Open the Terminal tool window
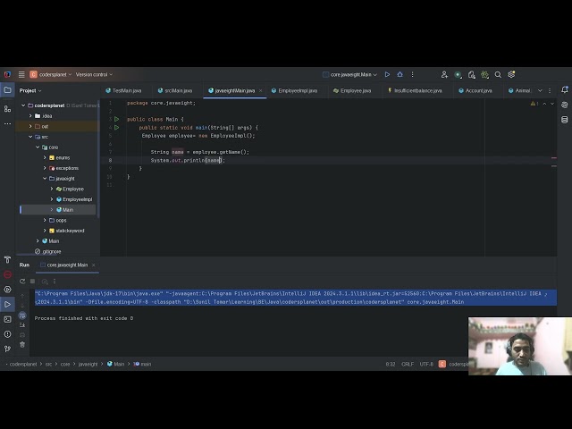Image resolution: width=572 pixels, height=429 pixels. [x=7, y=319]
